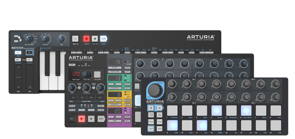Select the SEQUENCER 2 button
295x139 pixels.
(x=115, y=104)
